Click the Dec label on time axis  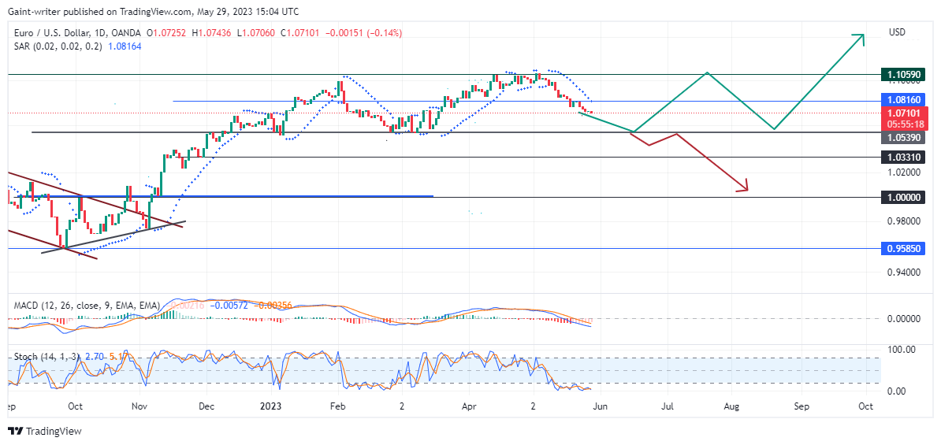[x=205, y=406]
